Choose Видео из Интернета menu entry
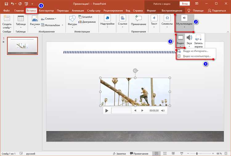Image resolution: width=231 pixels, height=156 pixels. [196, 51]
